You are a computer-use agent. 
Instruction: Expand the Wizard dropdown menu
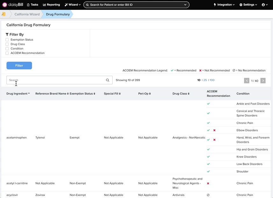click(73, 5)
